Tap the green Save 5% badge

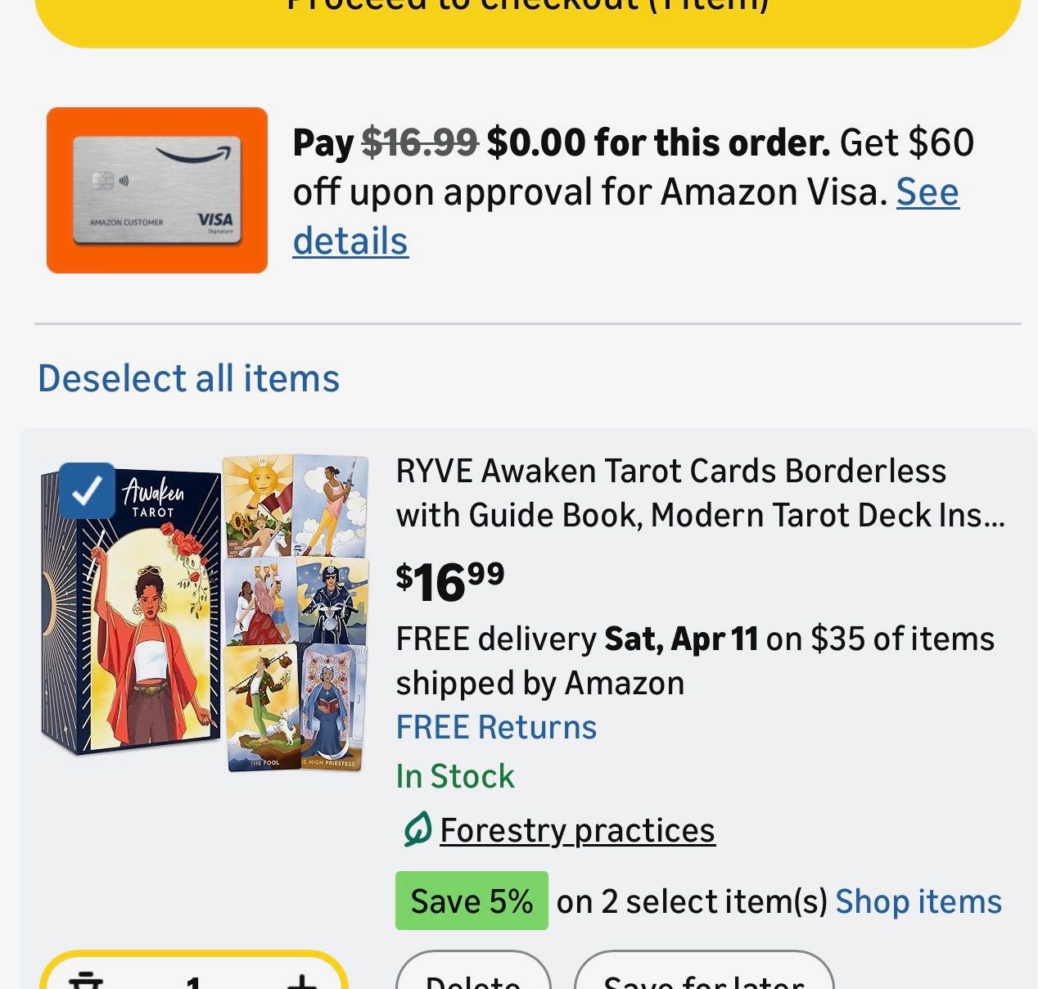472,901
